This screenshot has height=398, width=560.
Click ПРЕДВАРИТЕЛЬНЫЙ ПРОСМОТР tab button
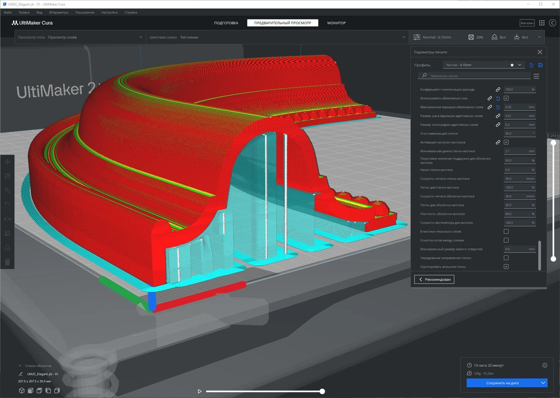283,23
